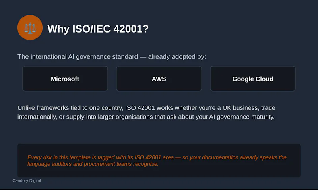The height and width of the screenshot is (190, 318).
Task: Select the Microsoft card
Action: pos(65,79)
